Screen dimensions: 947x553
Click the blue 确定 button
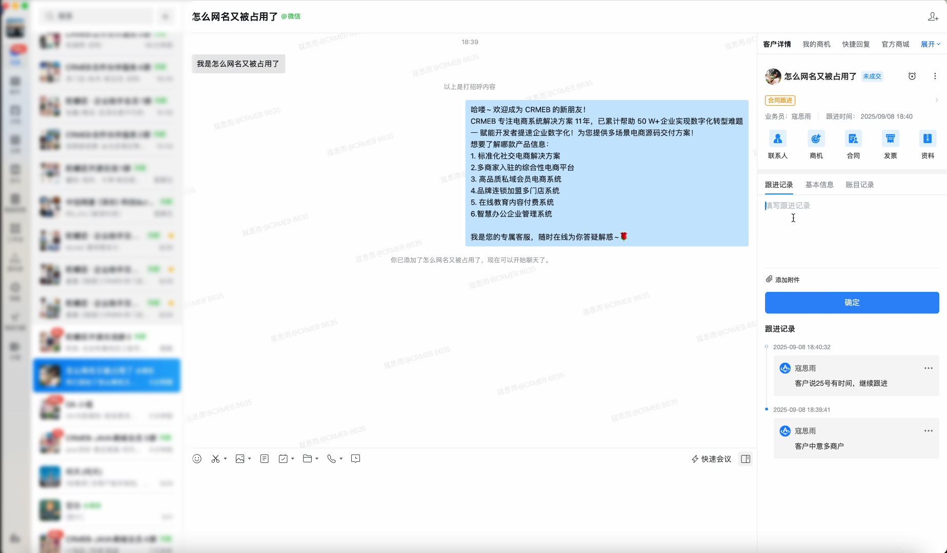(x=852, y=303)
